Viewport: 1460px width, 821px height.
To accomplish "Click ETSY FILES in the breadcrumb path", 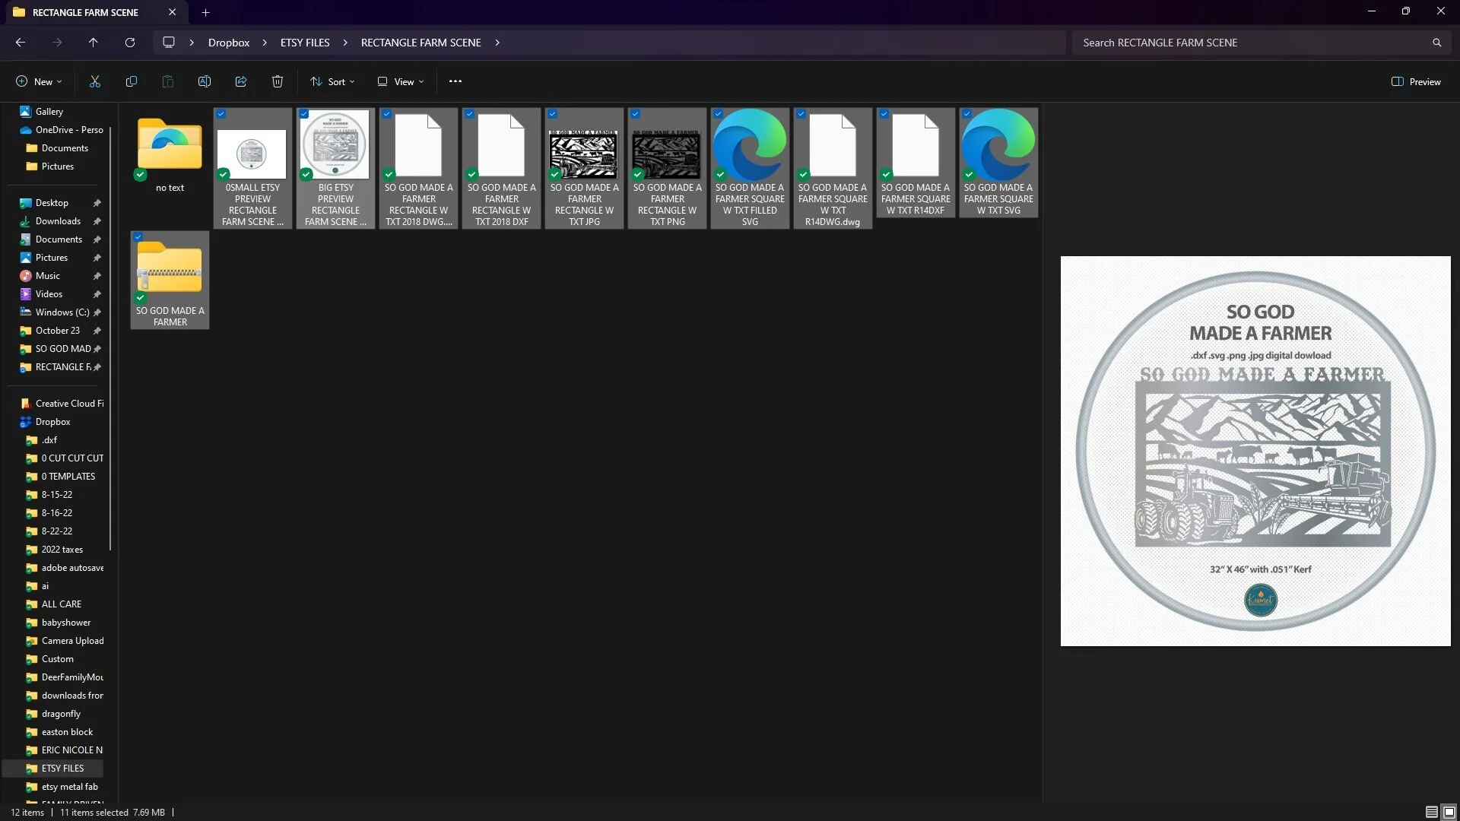I will 305,43.
